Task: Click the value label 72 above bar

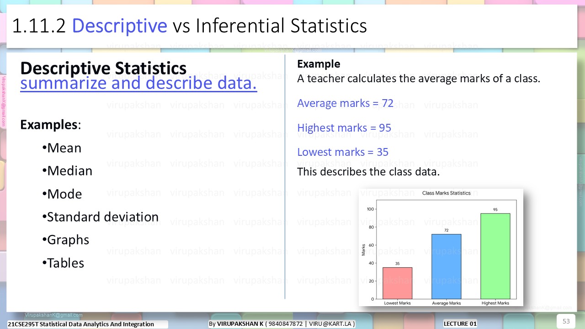Action: tap(446, 231)
